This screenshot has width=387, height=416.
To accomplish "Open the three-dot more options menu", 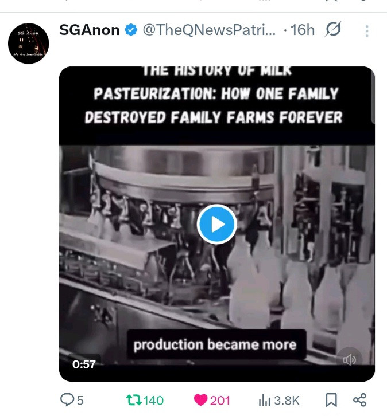I will click(x=367, y=30).
